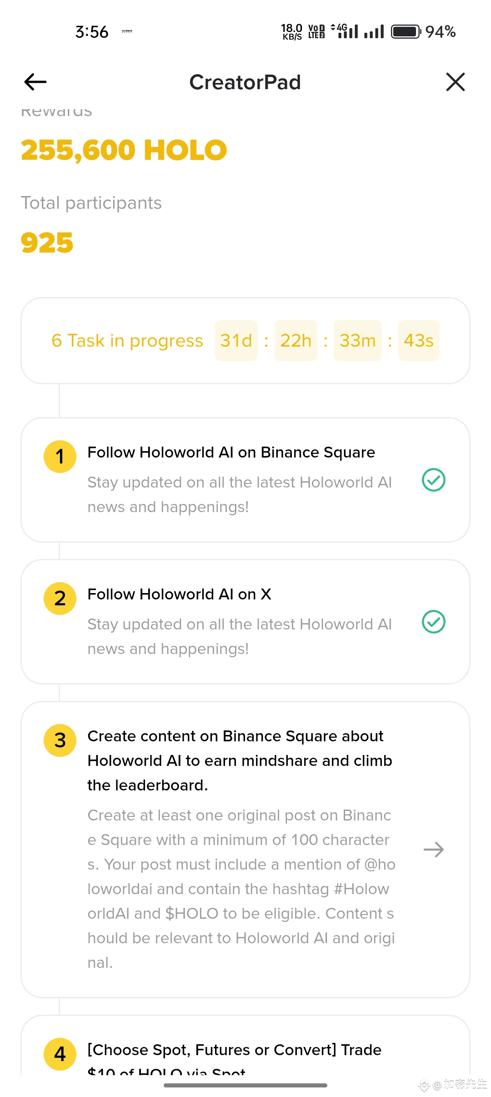Tap green checkmark for Binance Square follow task
The image size is (491, 1097).
pos(434,480)
